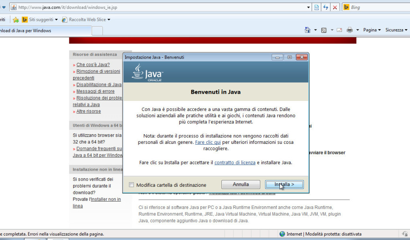Image resolution: width=410 pixels, height=240 pixels.
Task: Click the Siti suggeriti Bing icon
Action: pos(24,20)
